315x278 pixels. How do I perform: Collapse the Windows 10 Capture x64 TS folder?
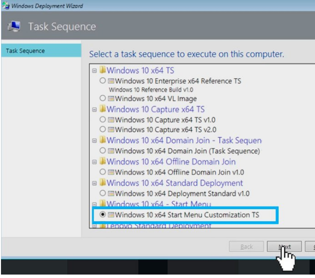coord(94,110)
